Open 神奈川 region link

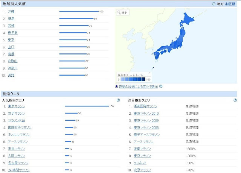point(13,68)
